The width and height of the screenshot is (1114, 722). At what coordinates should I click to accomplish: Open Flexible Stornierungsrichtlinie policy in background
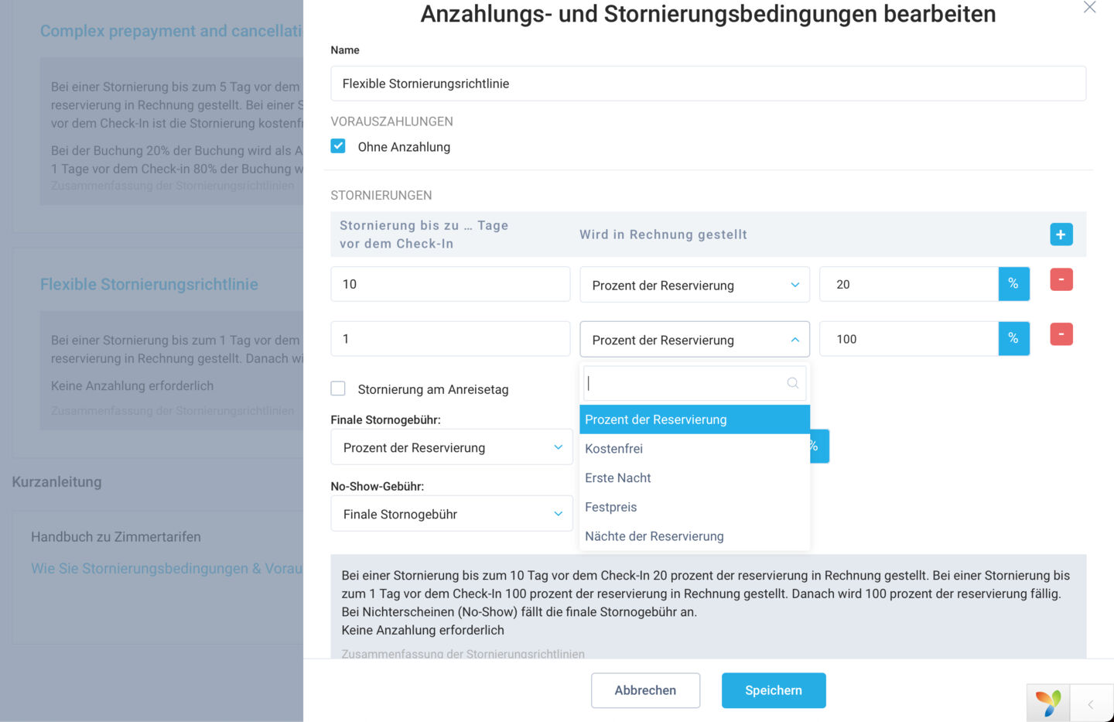click(149, 284)
